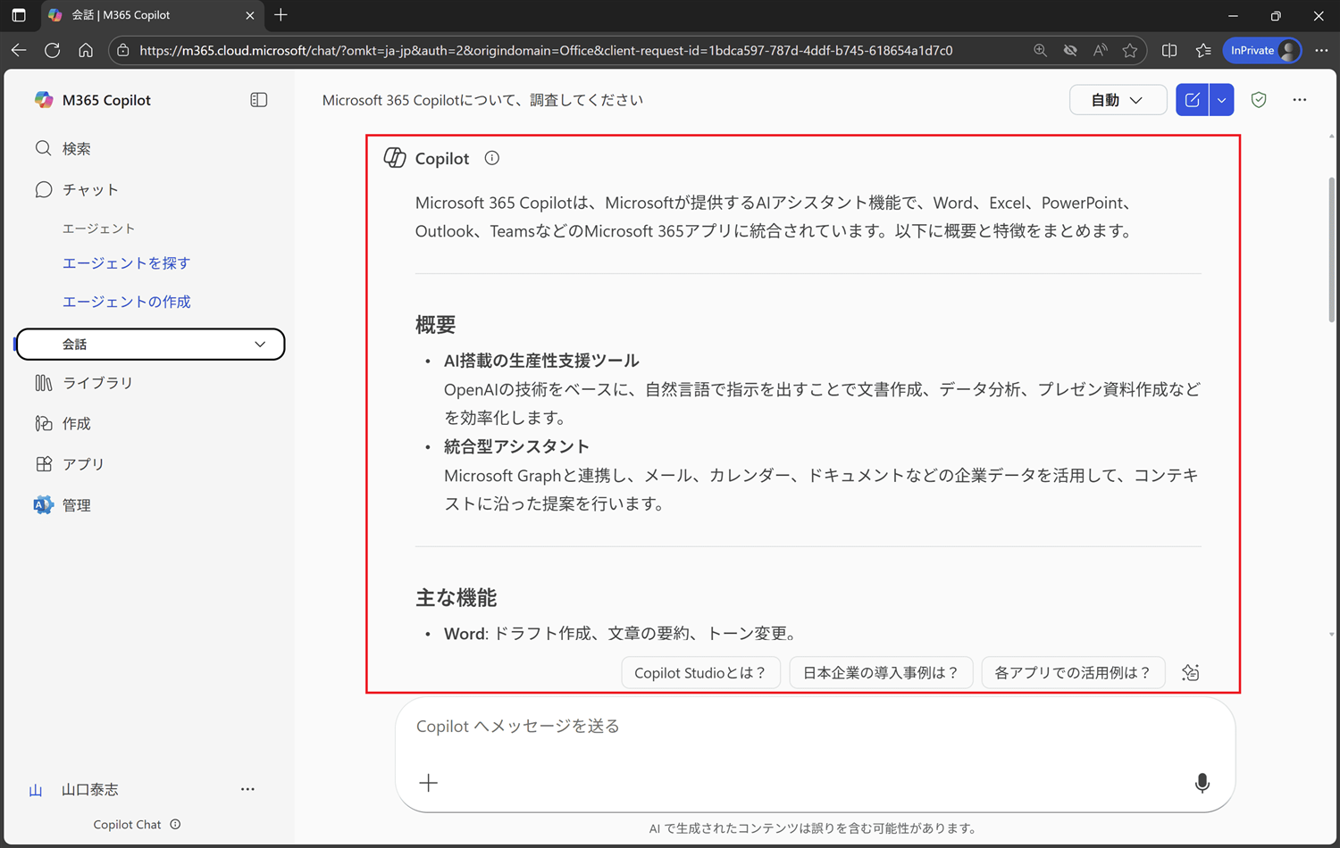Viewport: 1340px width, 848px height.
Task: Click suggestion Copilot Studioとは？
Action: [x=700, y=673]
